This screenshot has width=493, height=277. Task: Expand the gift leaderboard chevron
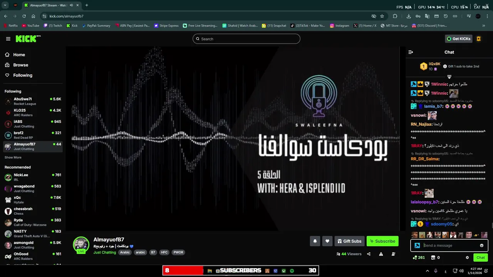coord(449,77)
